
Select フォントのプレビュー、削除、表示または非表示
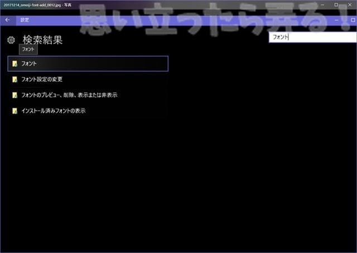click(69, 95)
